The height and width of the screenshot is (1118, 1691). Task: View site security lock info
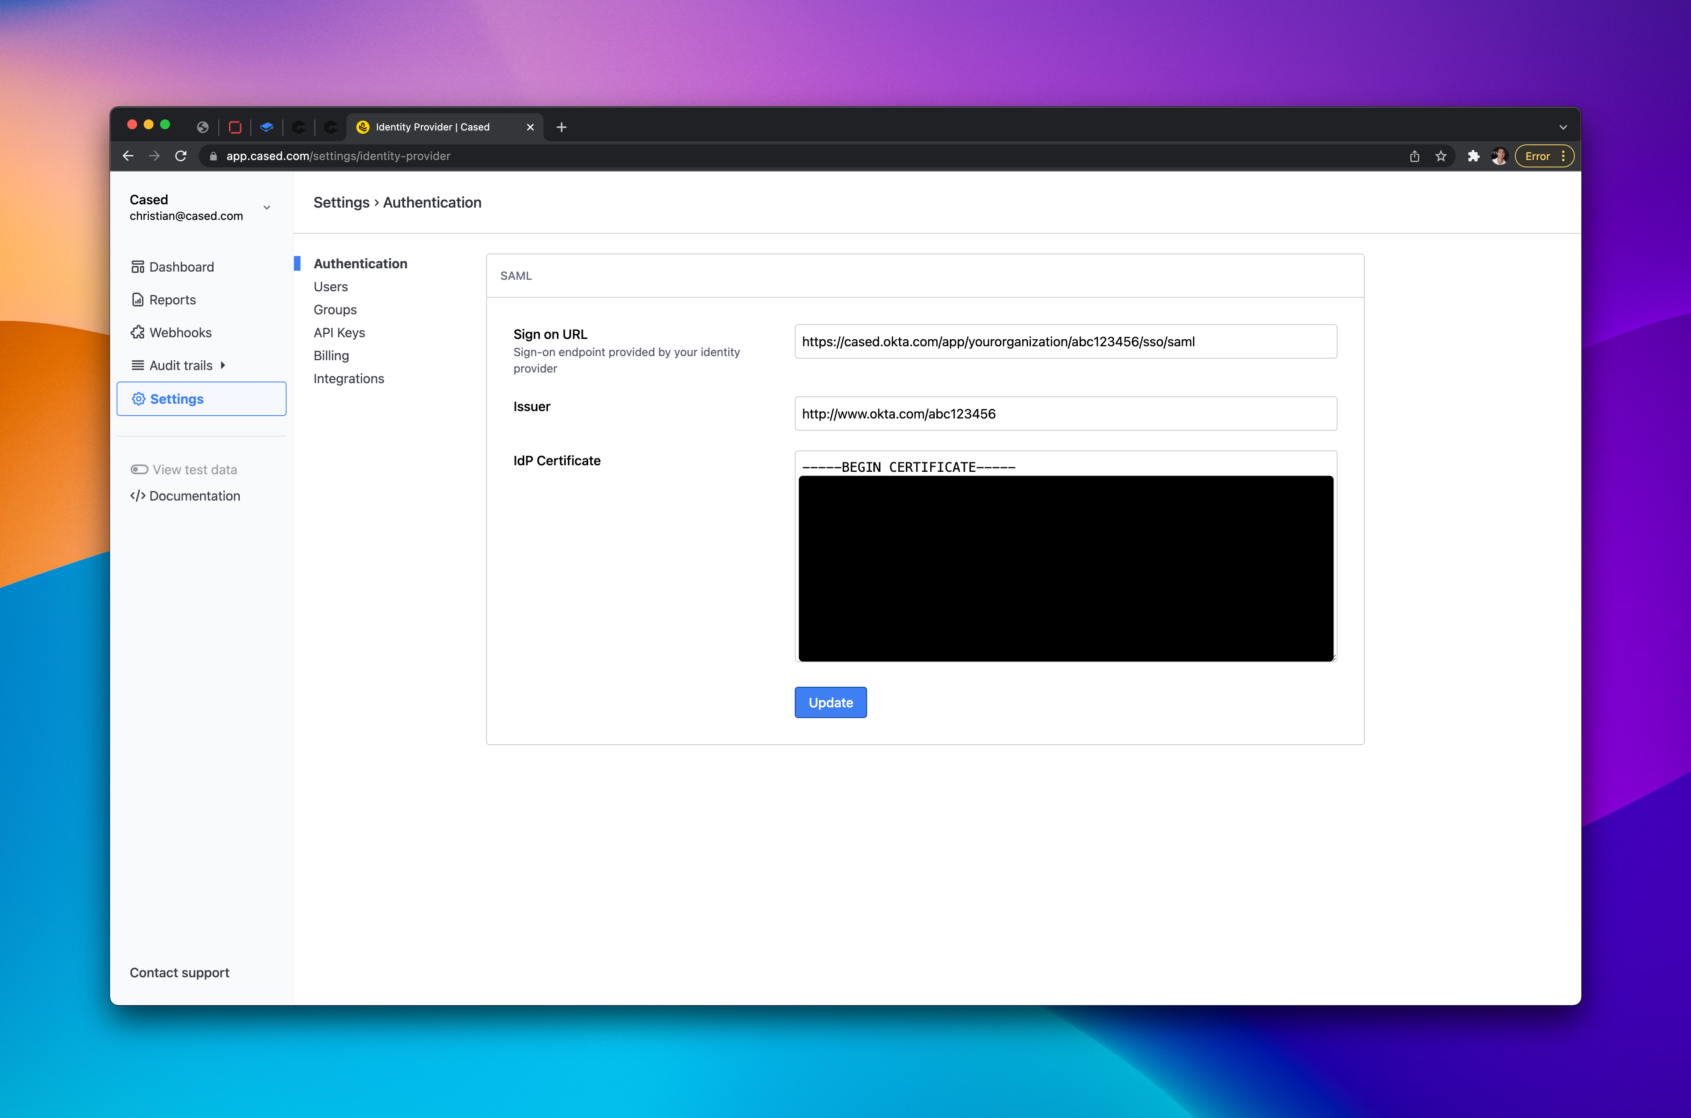pyautogui.click(x=213, y=156)
